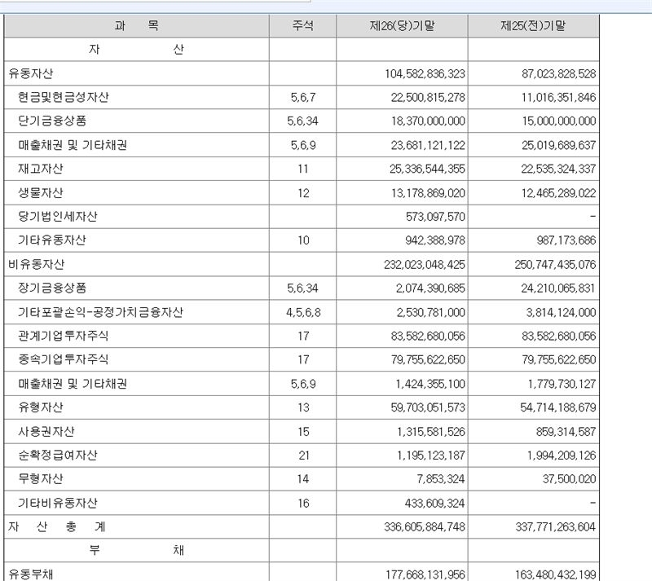Viewport: 652px width, 581px height.
Task: Select the 기타포괄손익-공정가치금융자산 row label
Action: point(100,312)
